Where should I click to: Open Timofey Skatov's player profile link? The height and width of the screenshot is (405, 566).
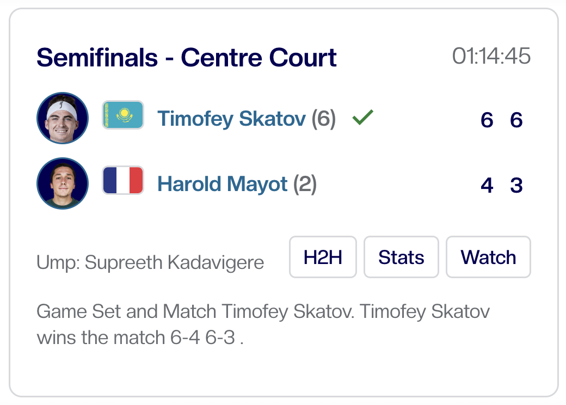(231, 119)
